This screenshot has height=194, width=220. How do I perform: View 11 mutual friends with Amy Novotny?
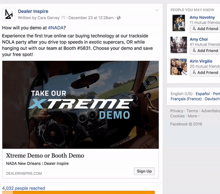tap(205, 22)
